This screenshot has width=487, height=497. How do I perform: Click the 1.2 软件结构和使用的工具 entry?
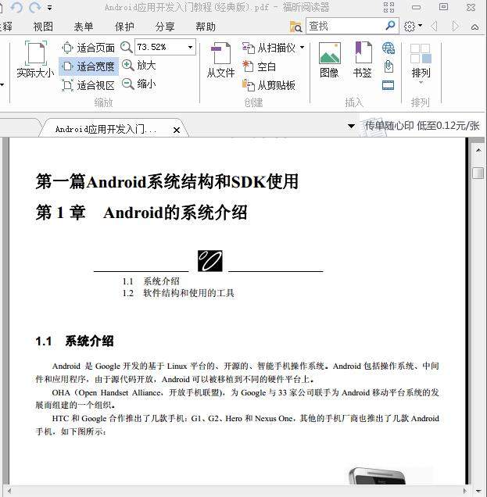(178, 293)
